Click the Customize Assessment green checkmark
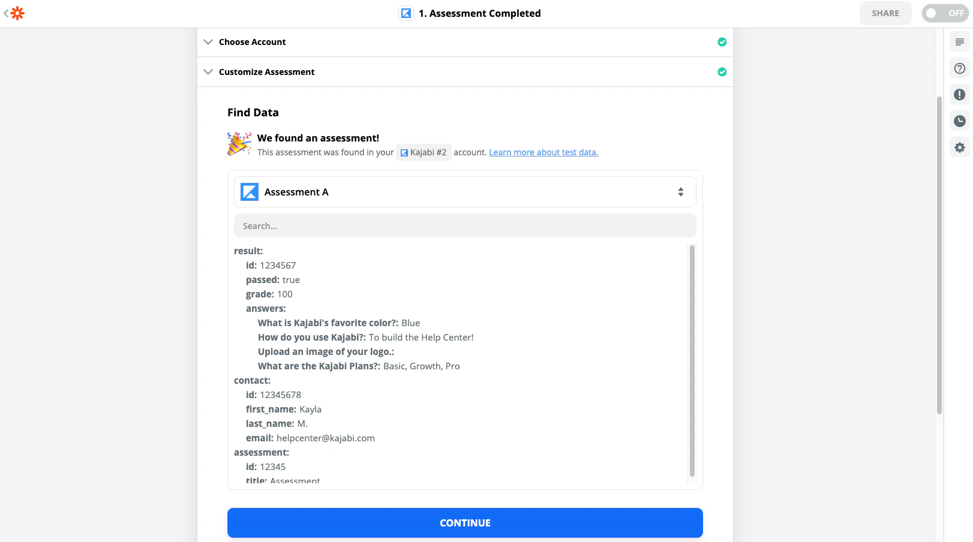This screenshot has width=973, height=542. click(722, 72)
